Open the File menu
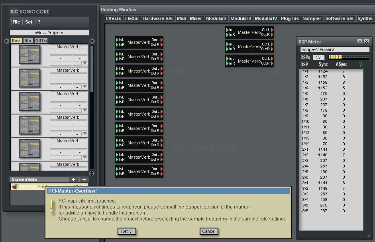 tap(16, 22)
